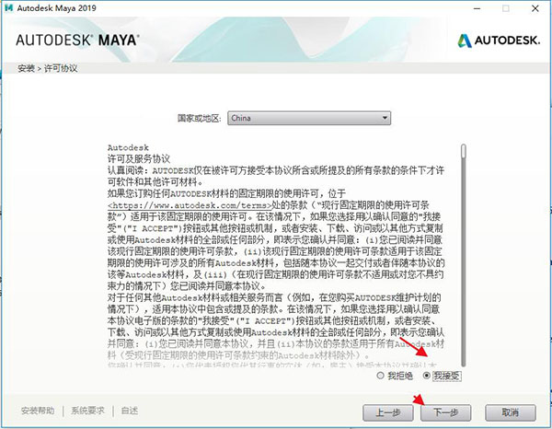This screenshot has width=552, height=429.
Task: Click the 下一步 (Next) button
Action: [445, 412]
